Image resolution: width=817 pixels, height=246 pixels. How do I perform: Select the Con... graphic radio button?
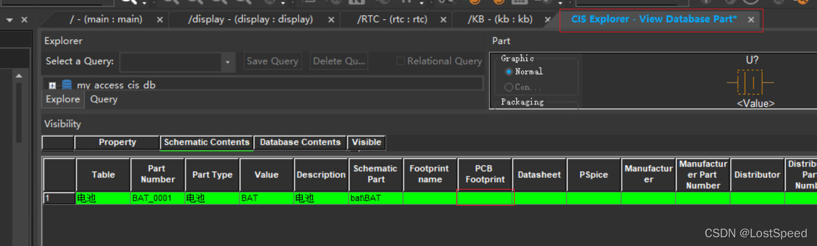[x=509, y=87]
